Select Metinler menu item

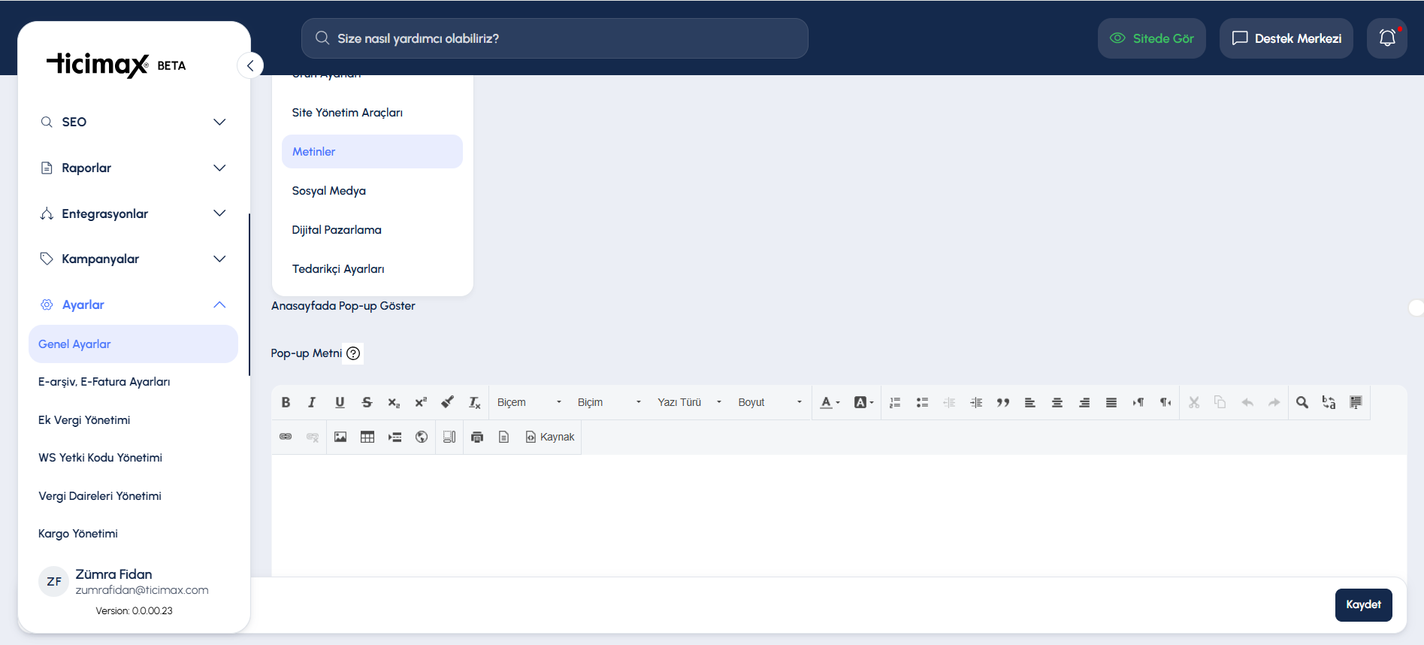coord(372,152)
